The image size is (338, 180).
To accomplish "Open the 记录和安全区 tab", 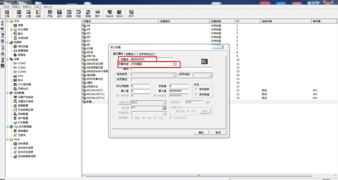I will coord(146,54).
